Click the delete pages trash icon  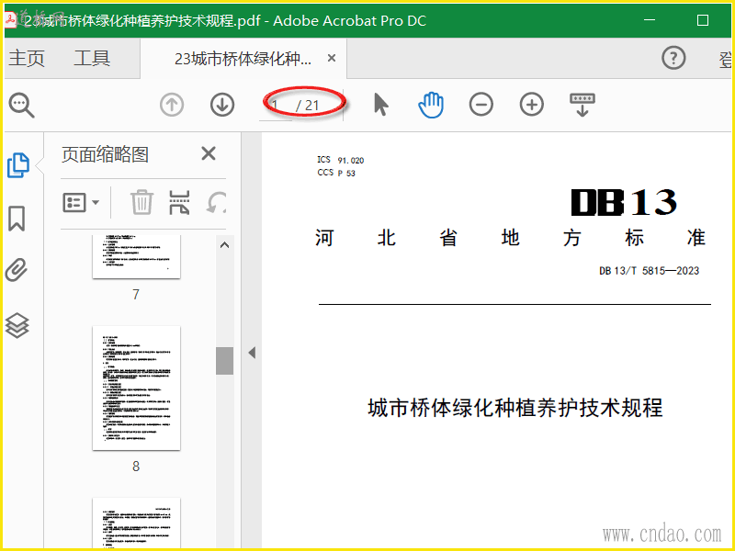tap(141, 202)
